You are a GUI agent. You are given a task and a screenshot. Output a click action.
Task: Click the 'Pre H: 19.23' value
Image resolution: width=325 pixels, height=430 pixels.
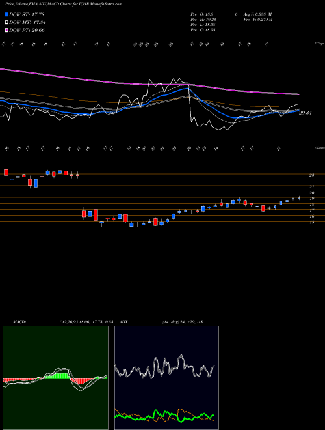click(203, 20)
